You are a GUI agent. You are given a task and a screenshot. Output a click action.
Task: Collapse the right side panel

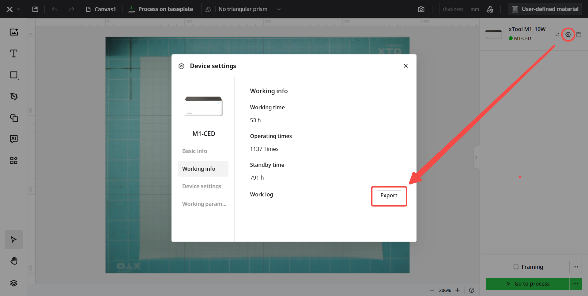[x=476, y=157]
